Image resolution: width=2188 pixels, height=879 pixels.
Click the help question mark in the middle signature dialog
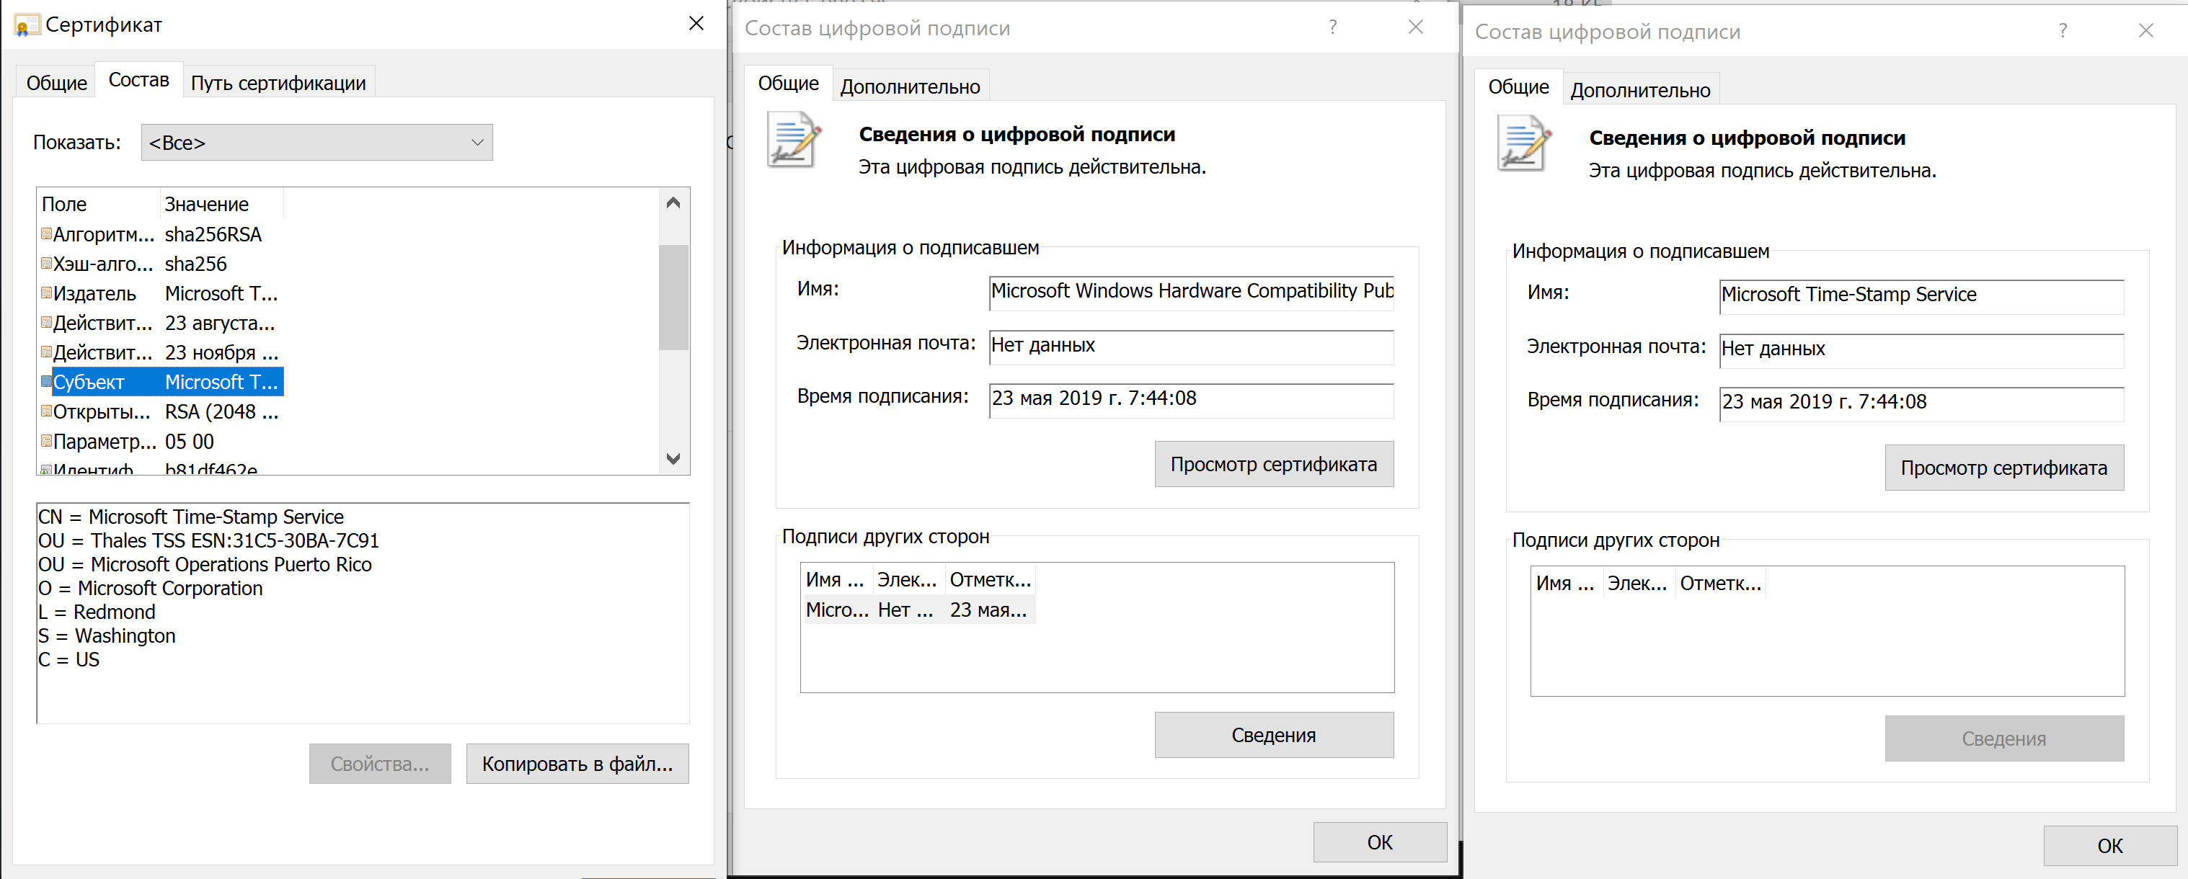pyautogui.click(x=1333, y=27)
